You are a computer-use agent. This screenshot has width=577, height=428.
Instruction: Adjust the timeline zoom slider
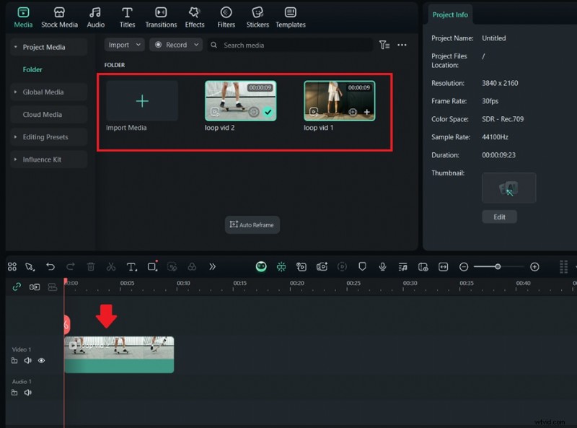[x=498, y=266]
